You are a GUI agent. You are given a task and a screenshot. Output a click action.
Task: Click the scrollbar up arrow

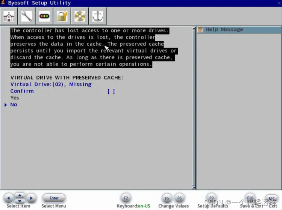(x=194, y=29)
